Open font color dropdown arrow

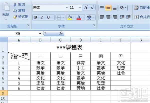pyautogui.click(x=83, y=17)
